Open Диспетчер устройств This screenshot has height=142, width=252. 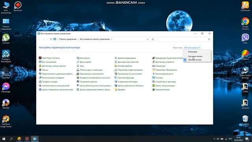pyautogui.click(x=163, y=62)
